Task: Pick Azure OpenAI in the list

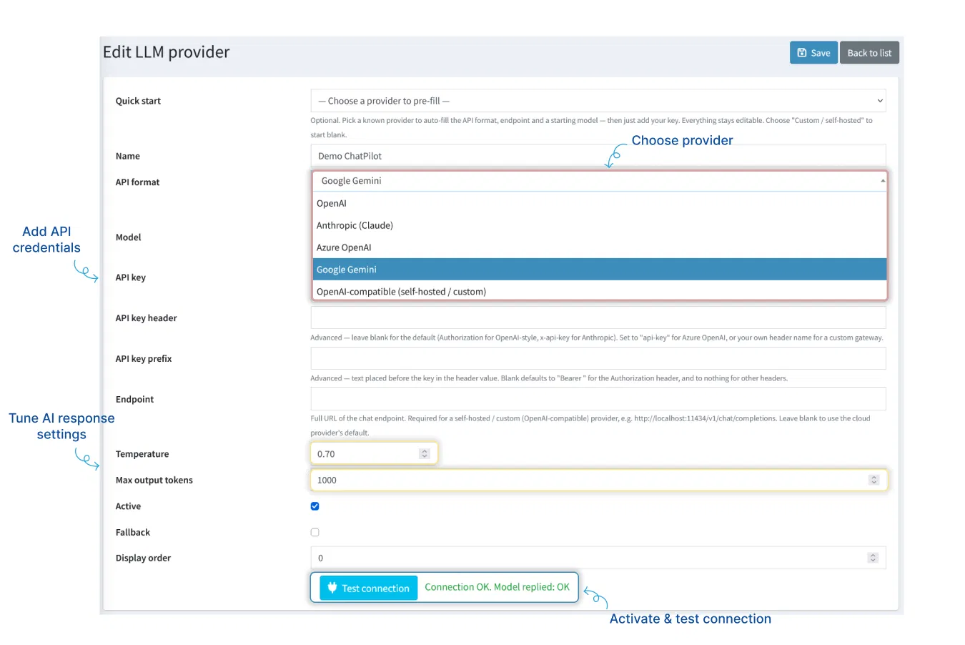Action: (600, 247)
